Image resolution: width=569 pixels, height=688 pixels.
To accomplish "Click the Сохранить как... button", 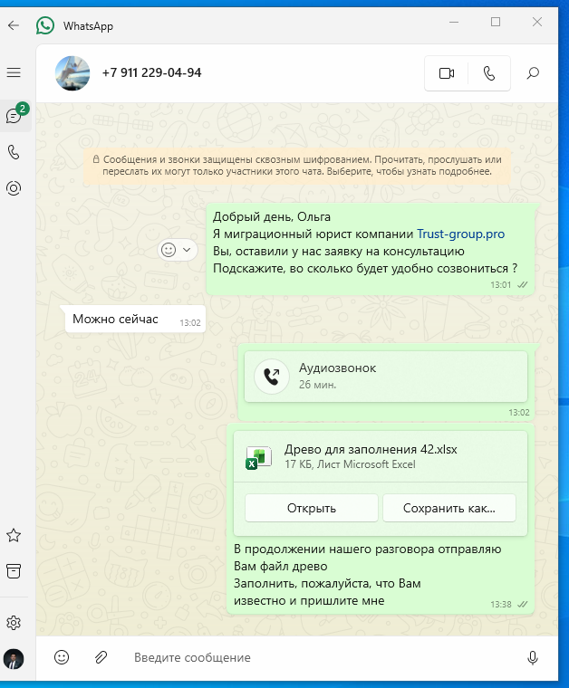I will (449, 508).
